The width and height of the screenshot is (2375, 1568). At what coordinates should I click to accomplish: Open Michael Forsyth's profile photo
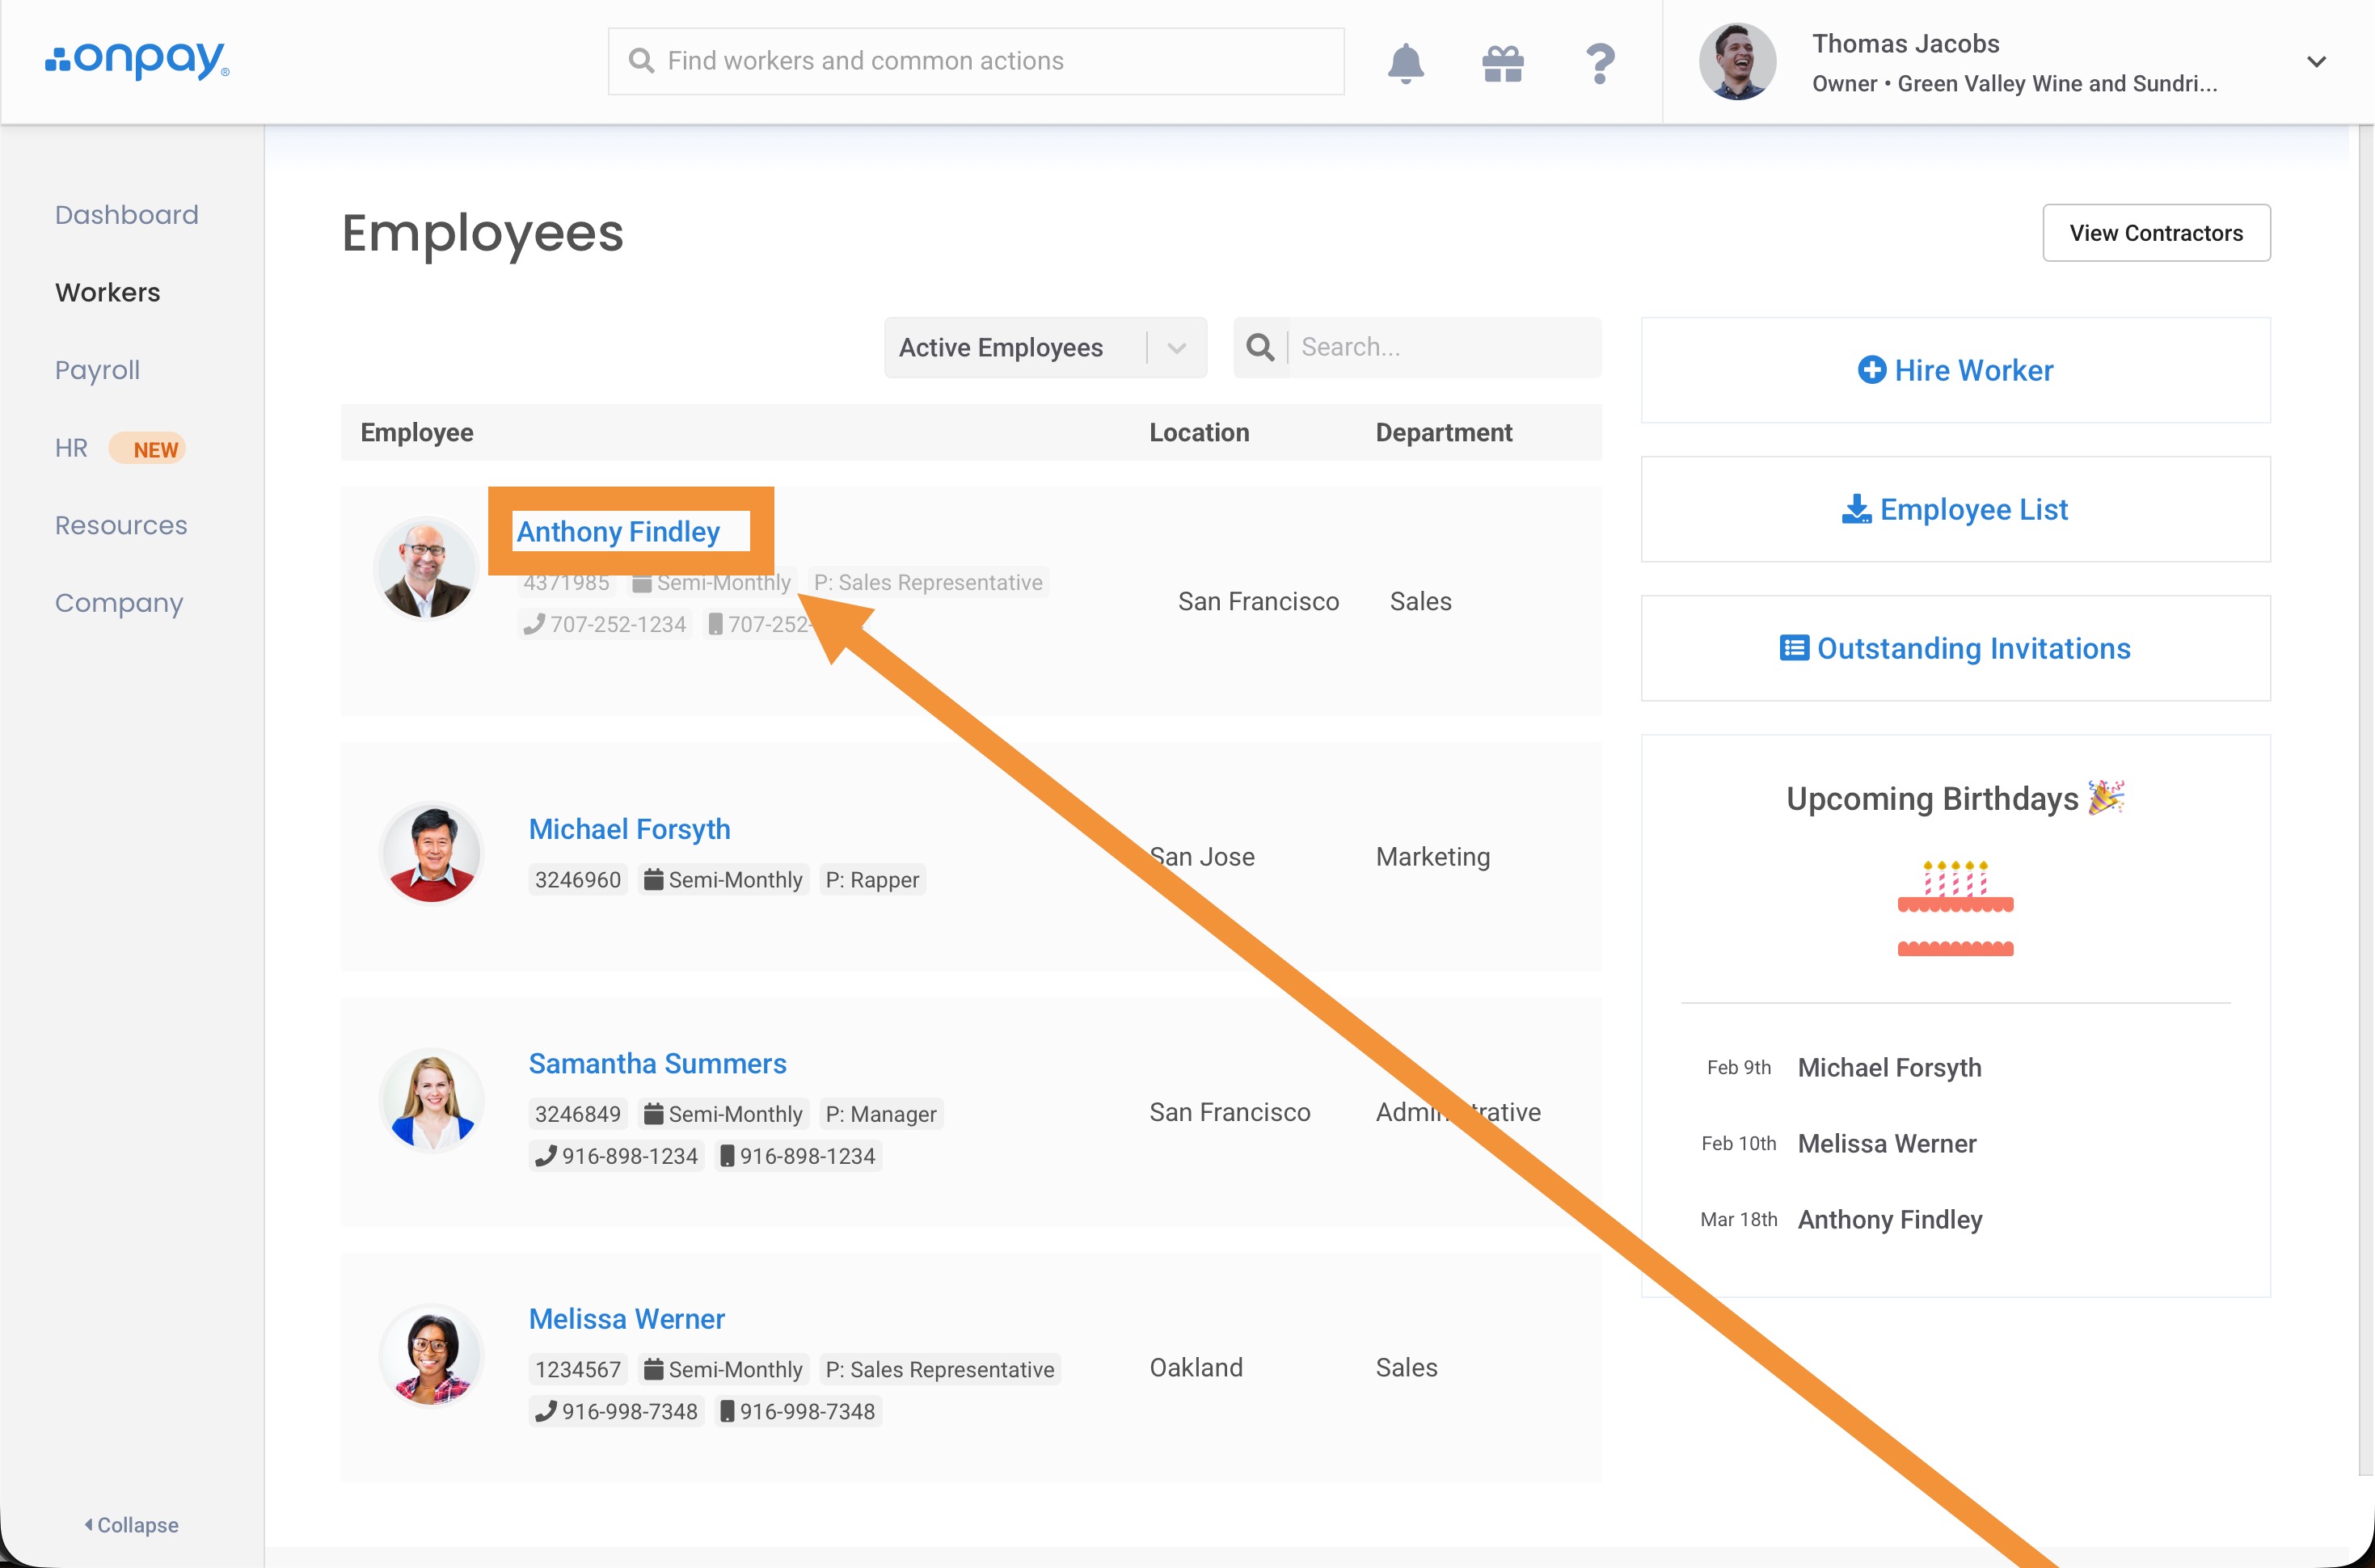pos(432,854)
